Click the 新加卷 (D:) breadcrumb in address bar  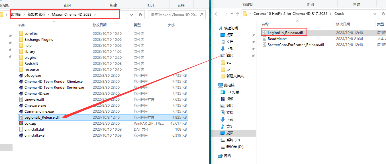click(36, 15)
